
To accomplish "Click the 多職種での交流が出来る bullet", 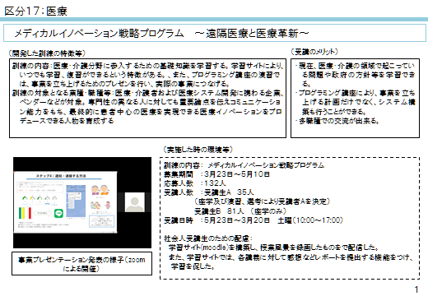I will click(338, 121).
